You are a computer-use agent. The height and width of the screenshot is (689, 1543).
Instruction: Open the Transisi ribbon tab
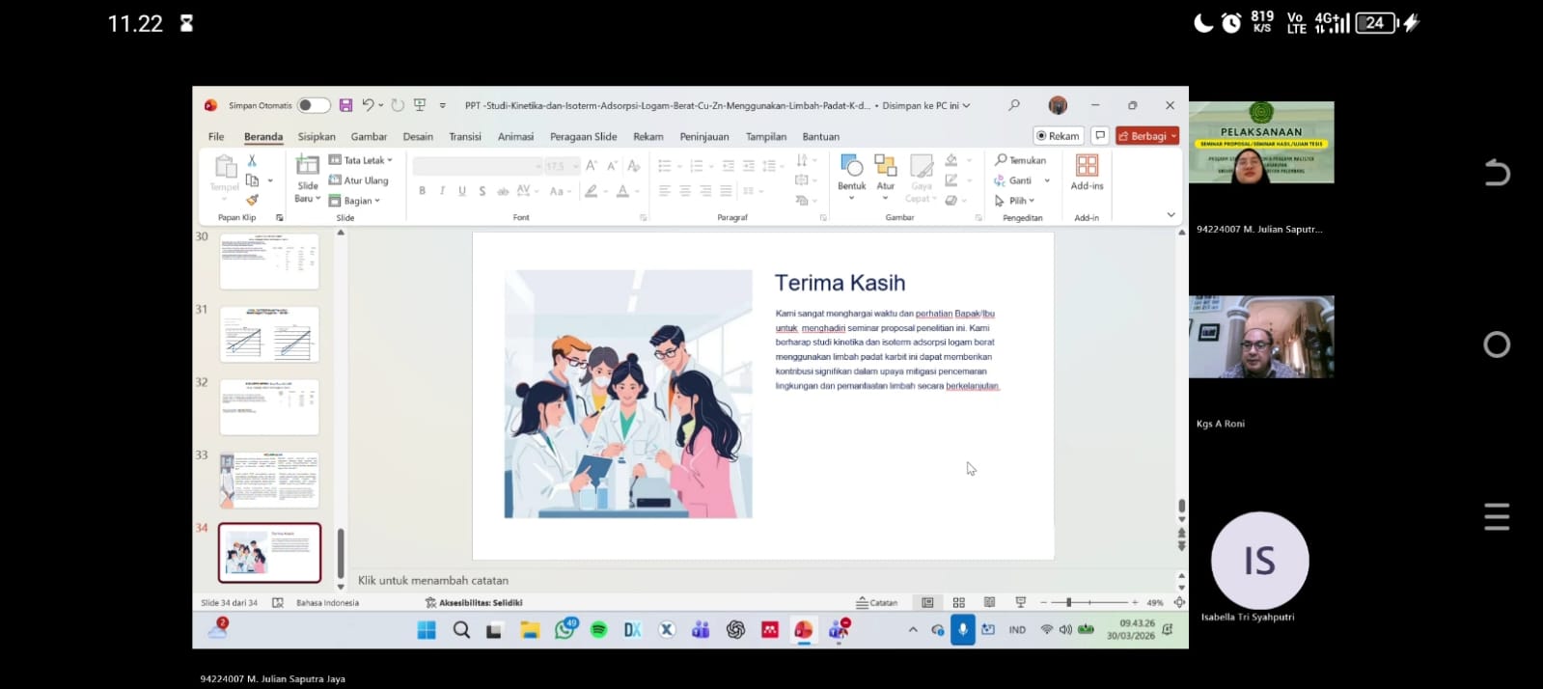click(464, 137)
